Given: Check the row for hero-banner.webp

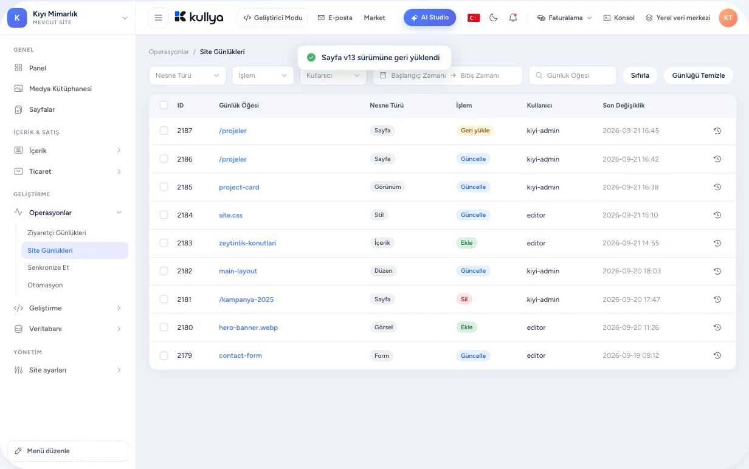Looking at the screenshot, I should pos(164,327).
